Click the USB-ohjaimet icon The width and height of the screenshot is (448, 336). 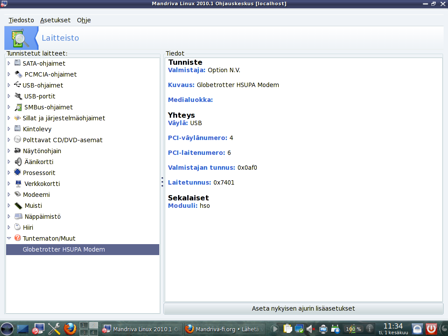coord(17,85)
